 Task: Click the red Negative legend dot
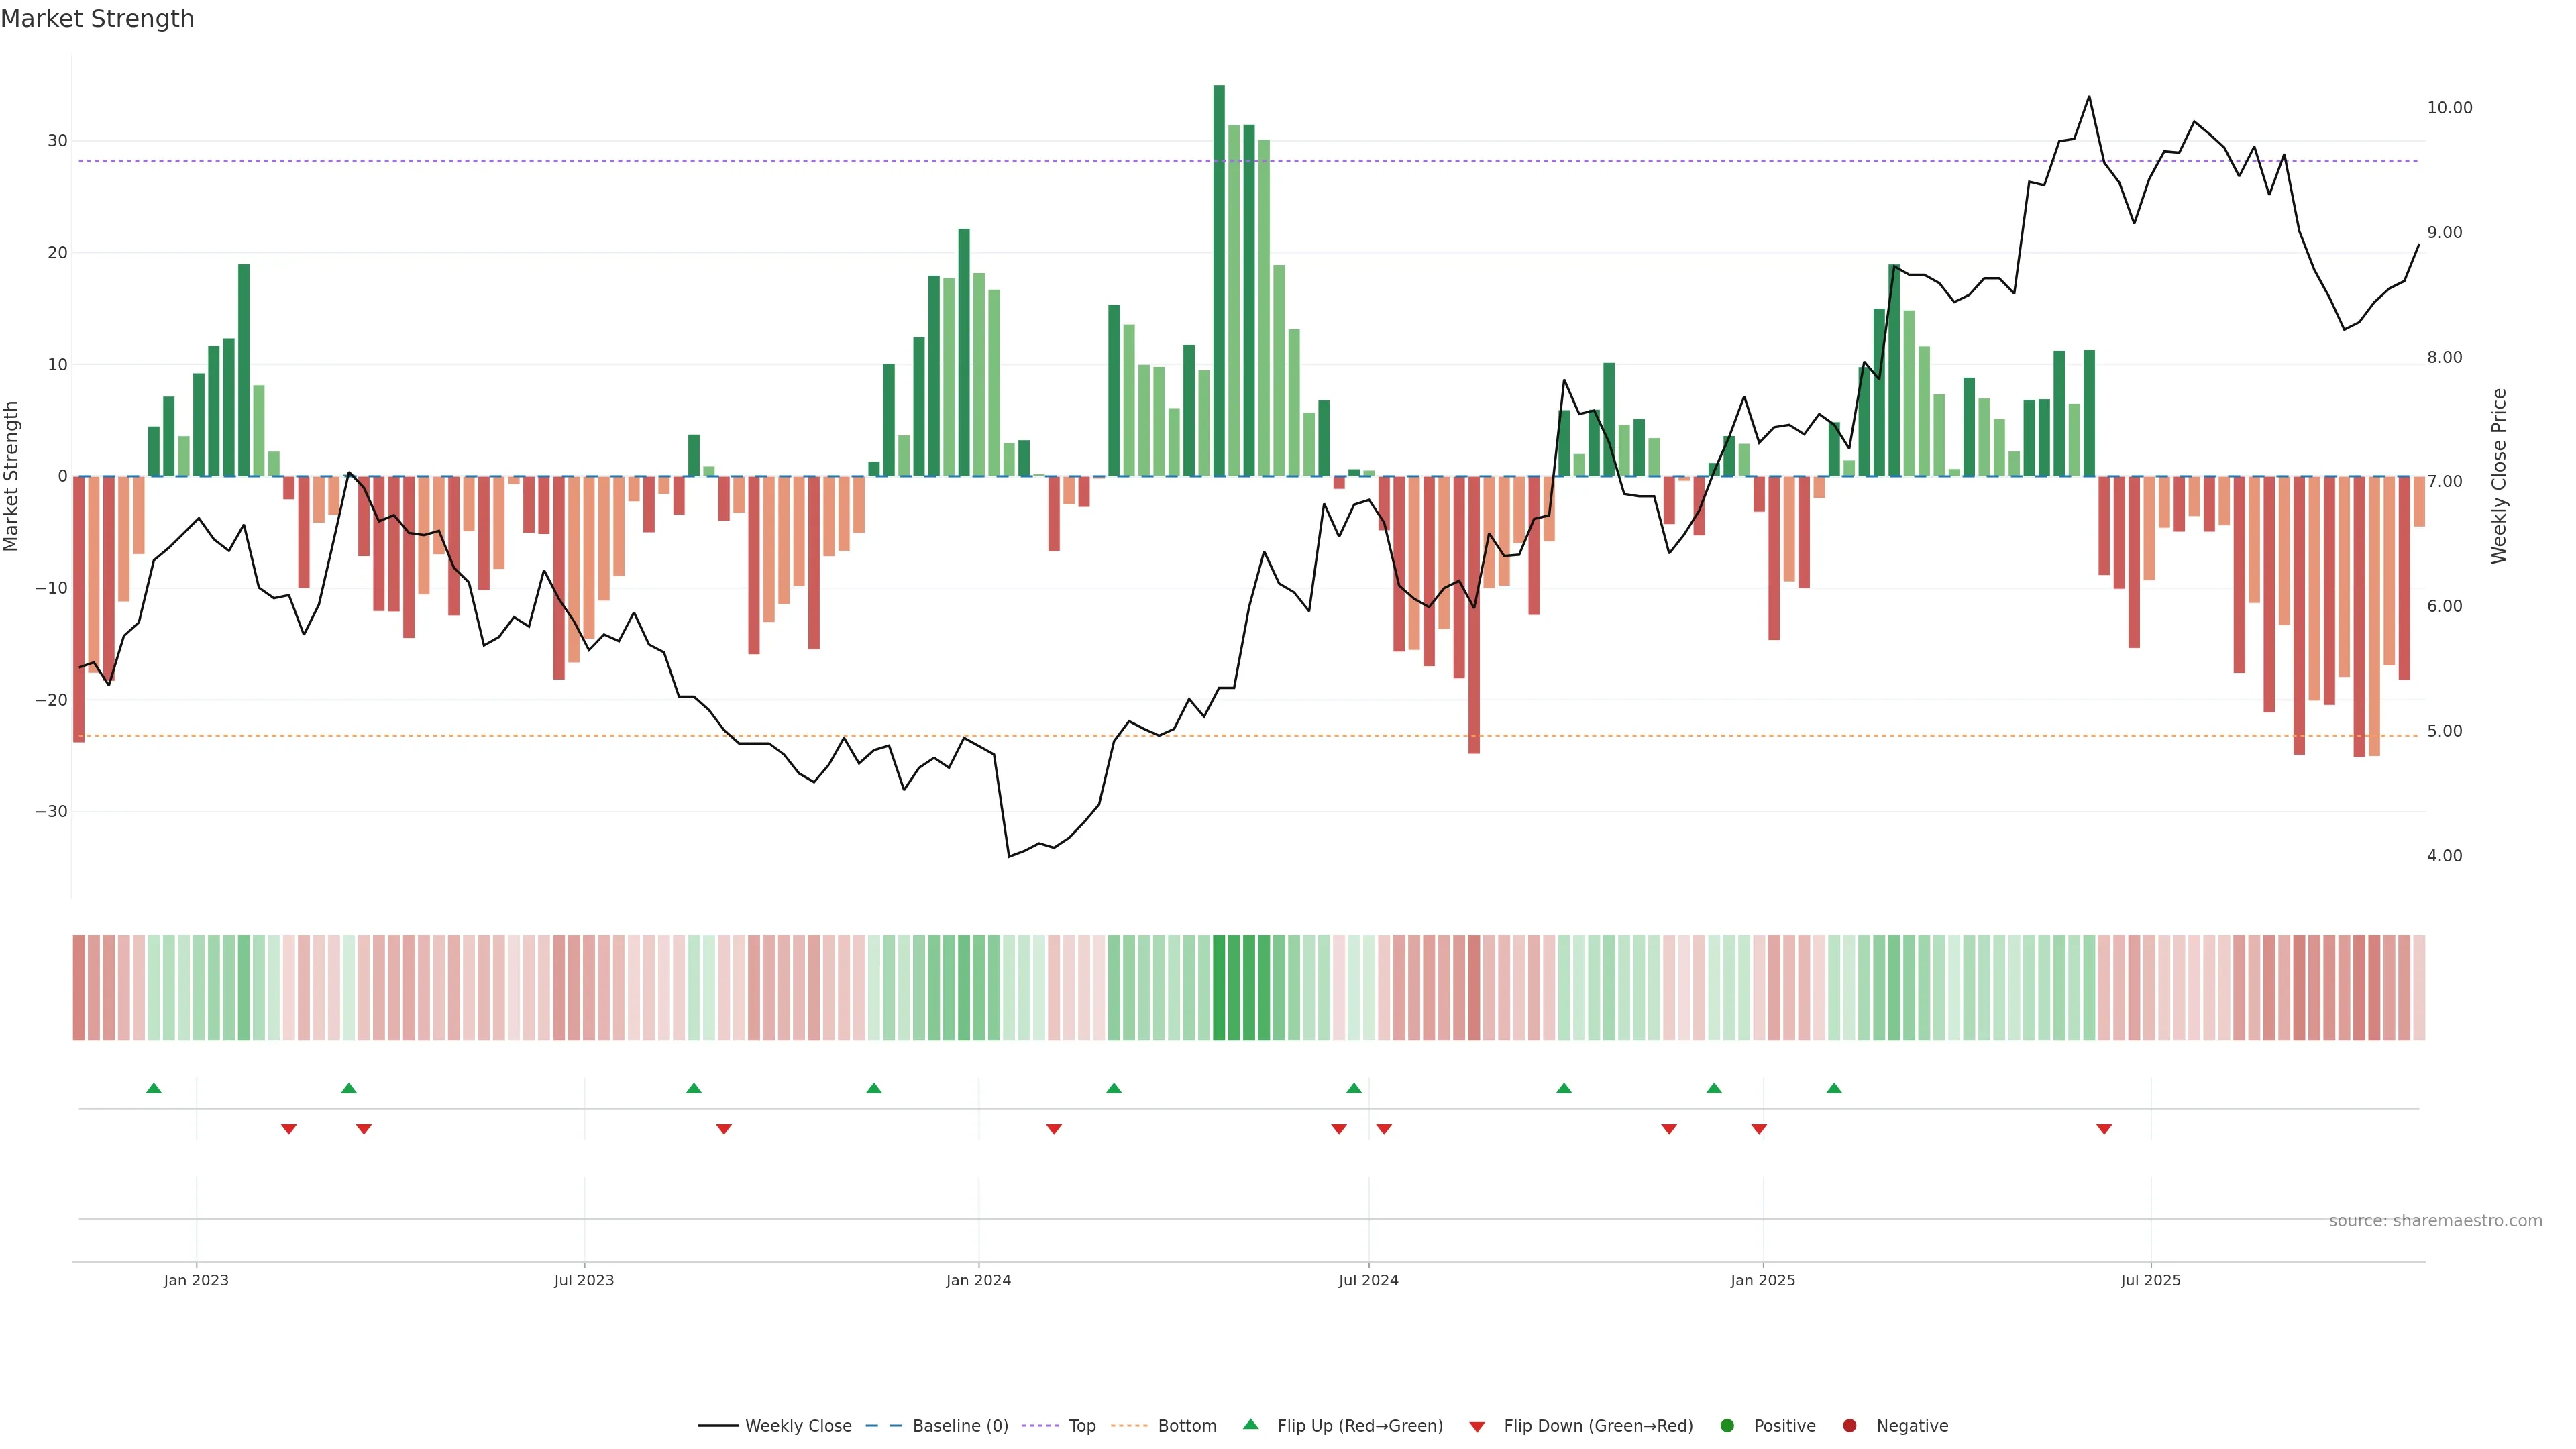(1849, 1425)
